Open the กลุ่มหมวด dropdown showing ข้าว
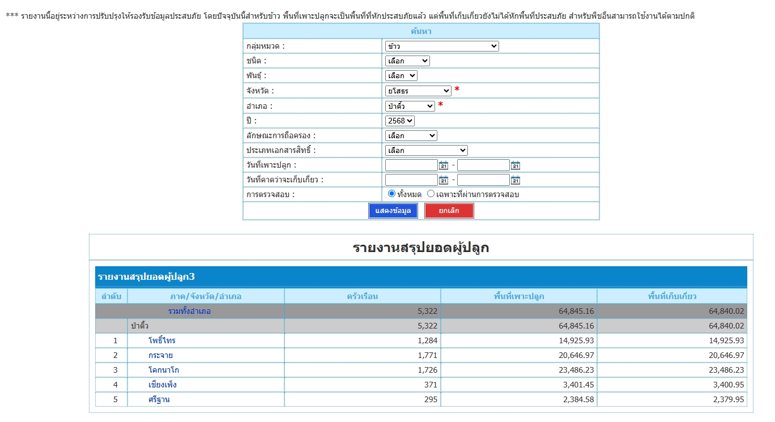 pyautogui.click(x=442, y=46)
